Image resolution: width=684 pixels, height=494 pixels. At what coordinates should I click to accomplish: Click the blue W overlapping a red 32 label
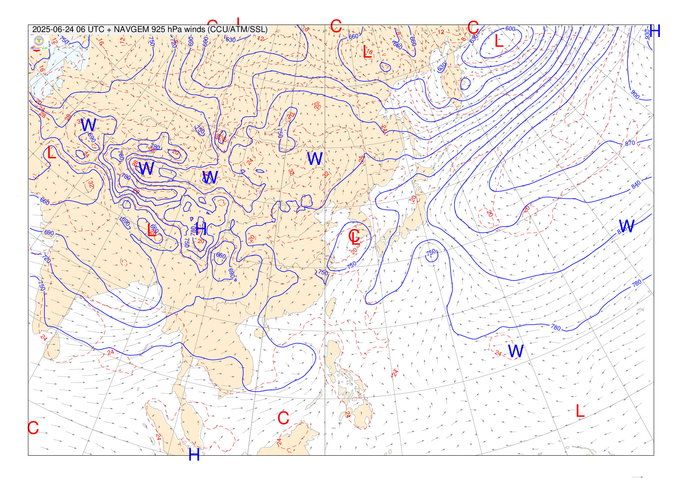(210, 177)
